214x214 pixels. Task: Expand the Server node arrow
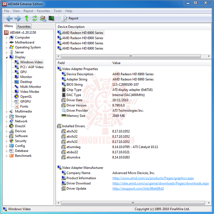[7, 53]
